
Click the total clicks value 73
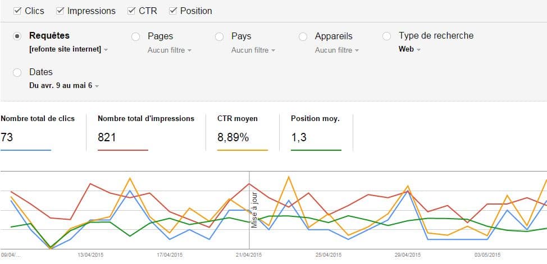click(x=7, y=137)
